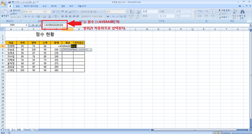Toggle 텍스트 줄 바꿈 wrap text
The width and height of the screenshot is (252, 134).
point(89,12)
